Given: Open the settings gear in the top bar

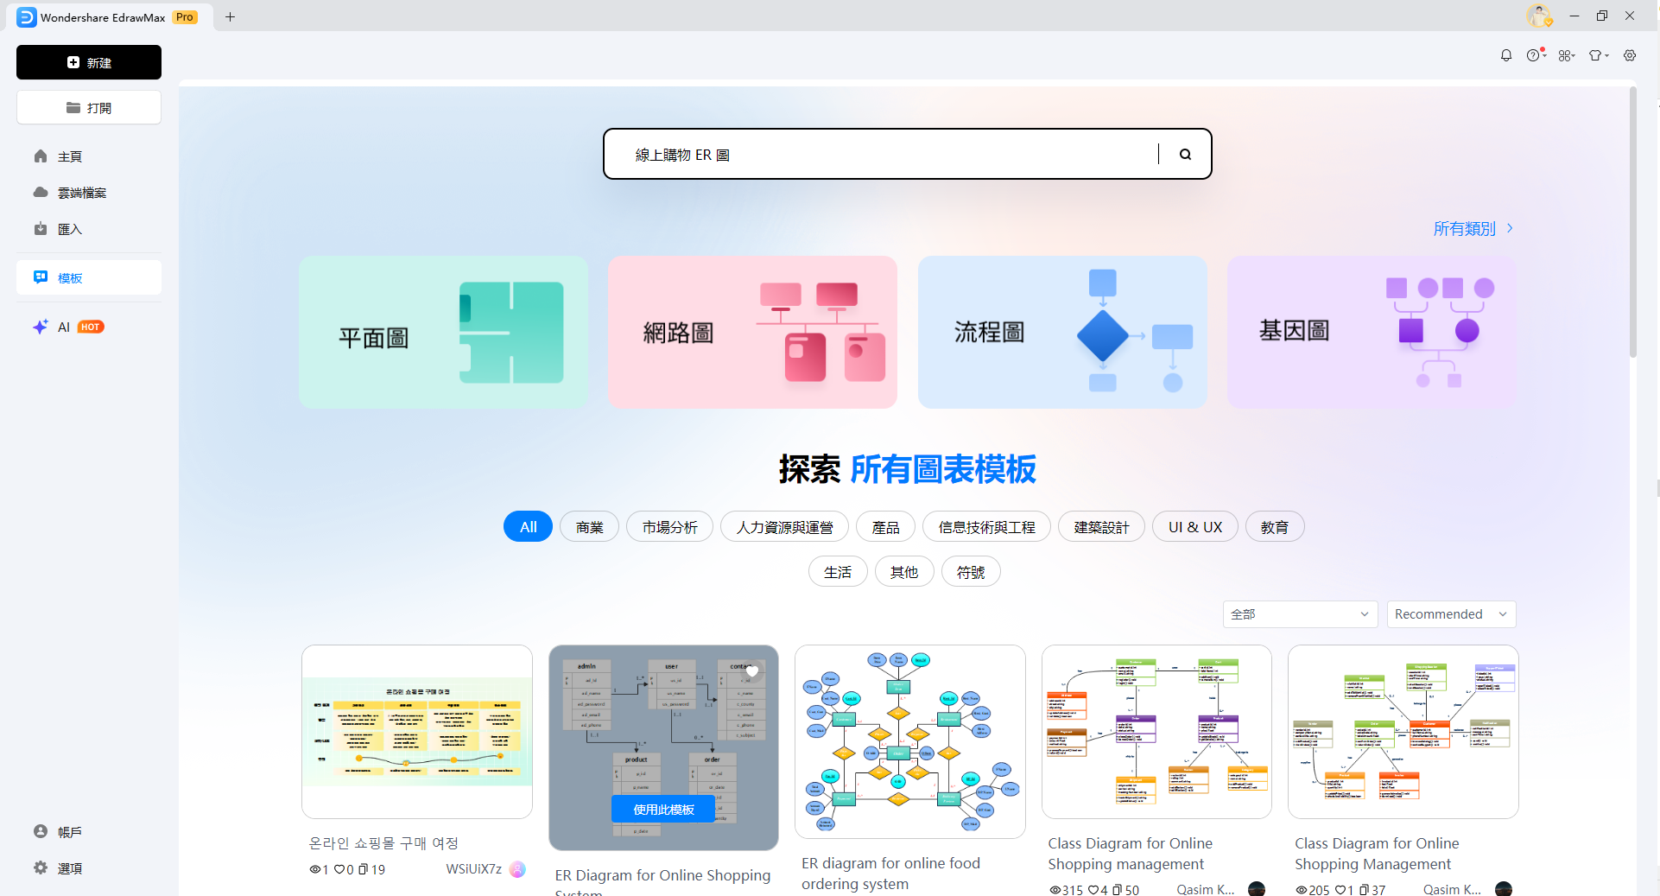Looking at the screenshot, I should 1631,54.
